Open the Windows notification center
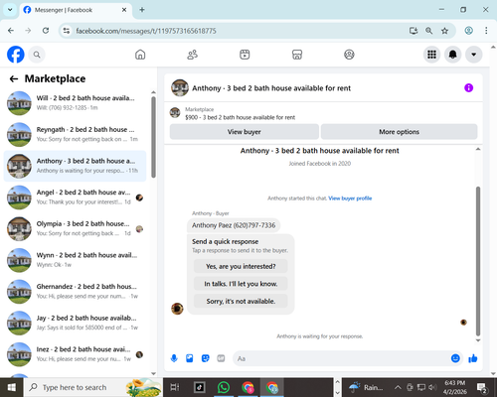Screen dimensions: 497x397 [482, 388]
